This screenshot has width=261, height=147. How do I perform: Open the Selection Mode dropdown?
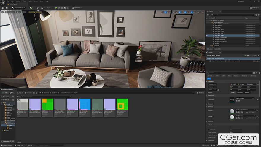point(19,7)
